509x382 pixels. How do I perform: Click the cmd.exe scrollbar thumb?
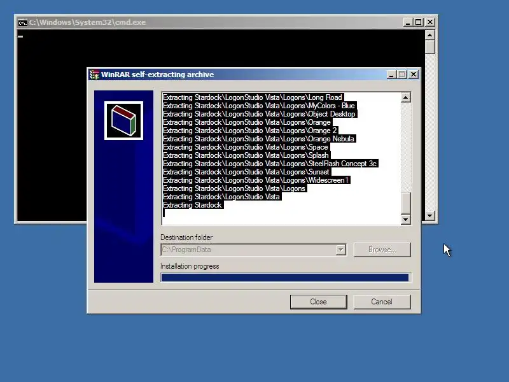click(x=430, y=46)
